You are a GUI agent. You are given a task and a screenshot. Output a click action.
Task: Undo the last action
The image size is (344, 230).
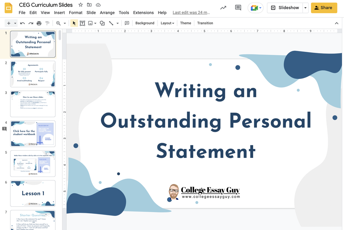pyautogui.click(x=22, y=23)
